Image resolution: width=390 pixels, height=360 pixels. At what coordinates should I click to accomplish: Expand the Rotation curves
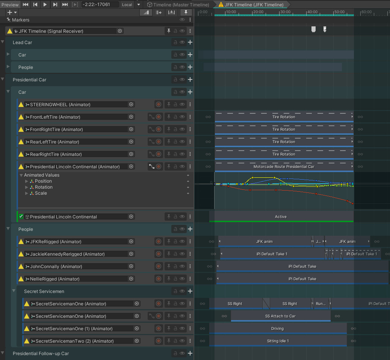pos(27,187)
